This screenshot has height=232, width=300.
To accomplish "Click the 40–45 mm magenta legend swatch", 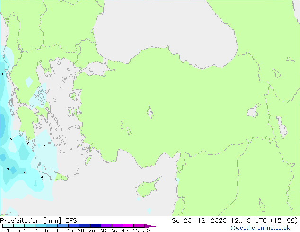I will tap(128, 226).
